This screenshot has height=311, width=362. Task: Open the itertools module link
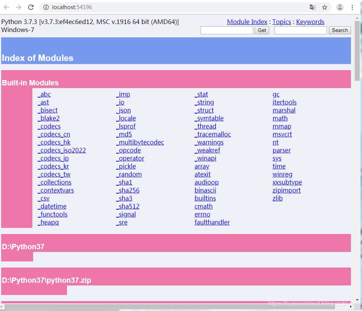284,102
